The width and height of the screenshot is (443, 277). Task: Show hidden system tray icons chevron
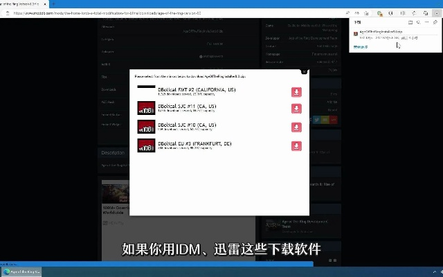coord(434,272)
